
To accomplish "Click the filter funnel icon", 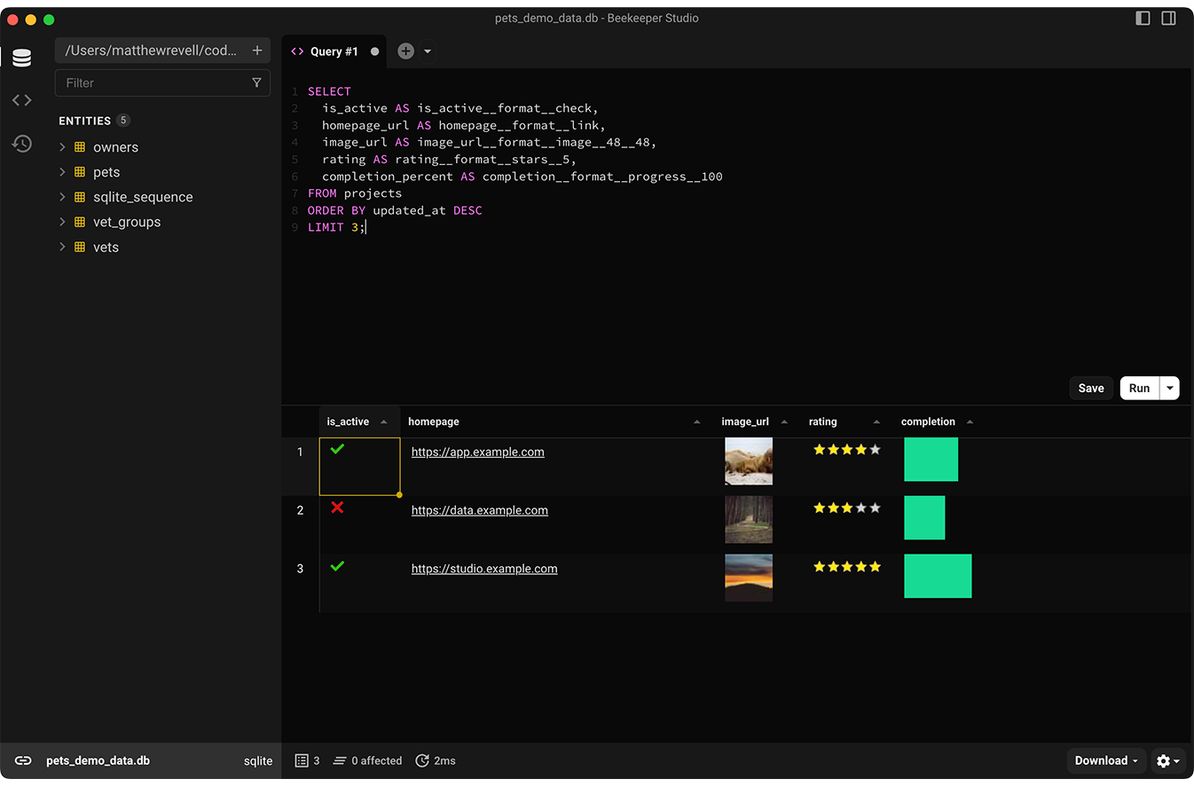I will [256, 83].
